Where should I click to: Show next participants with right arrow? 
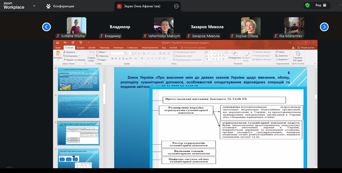(324, 27)
